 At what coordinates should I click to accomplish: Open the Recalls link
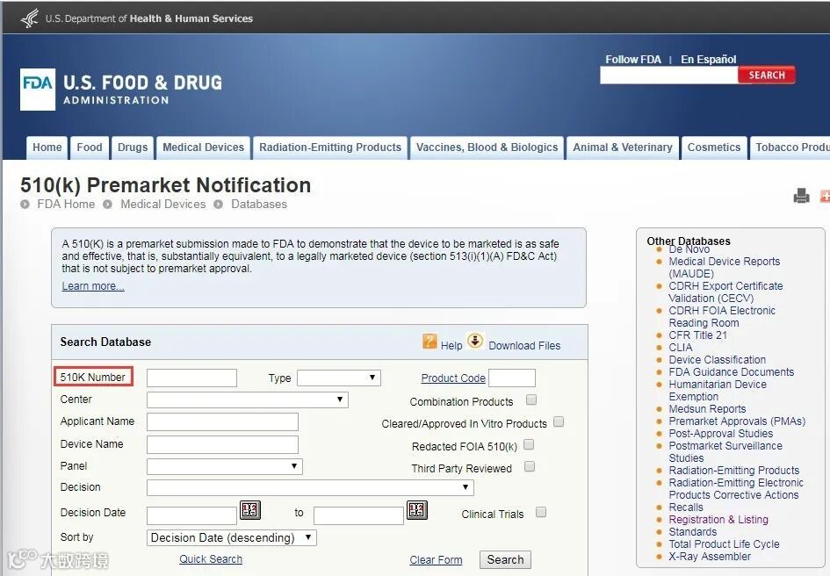tap(686, 508)
